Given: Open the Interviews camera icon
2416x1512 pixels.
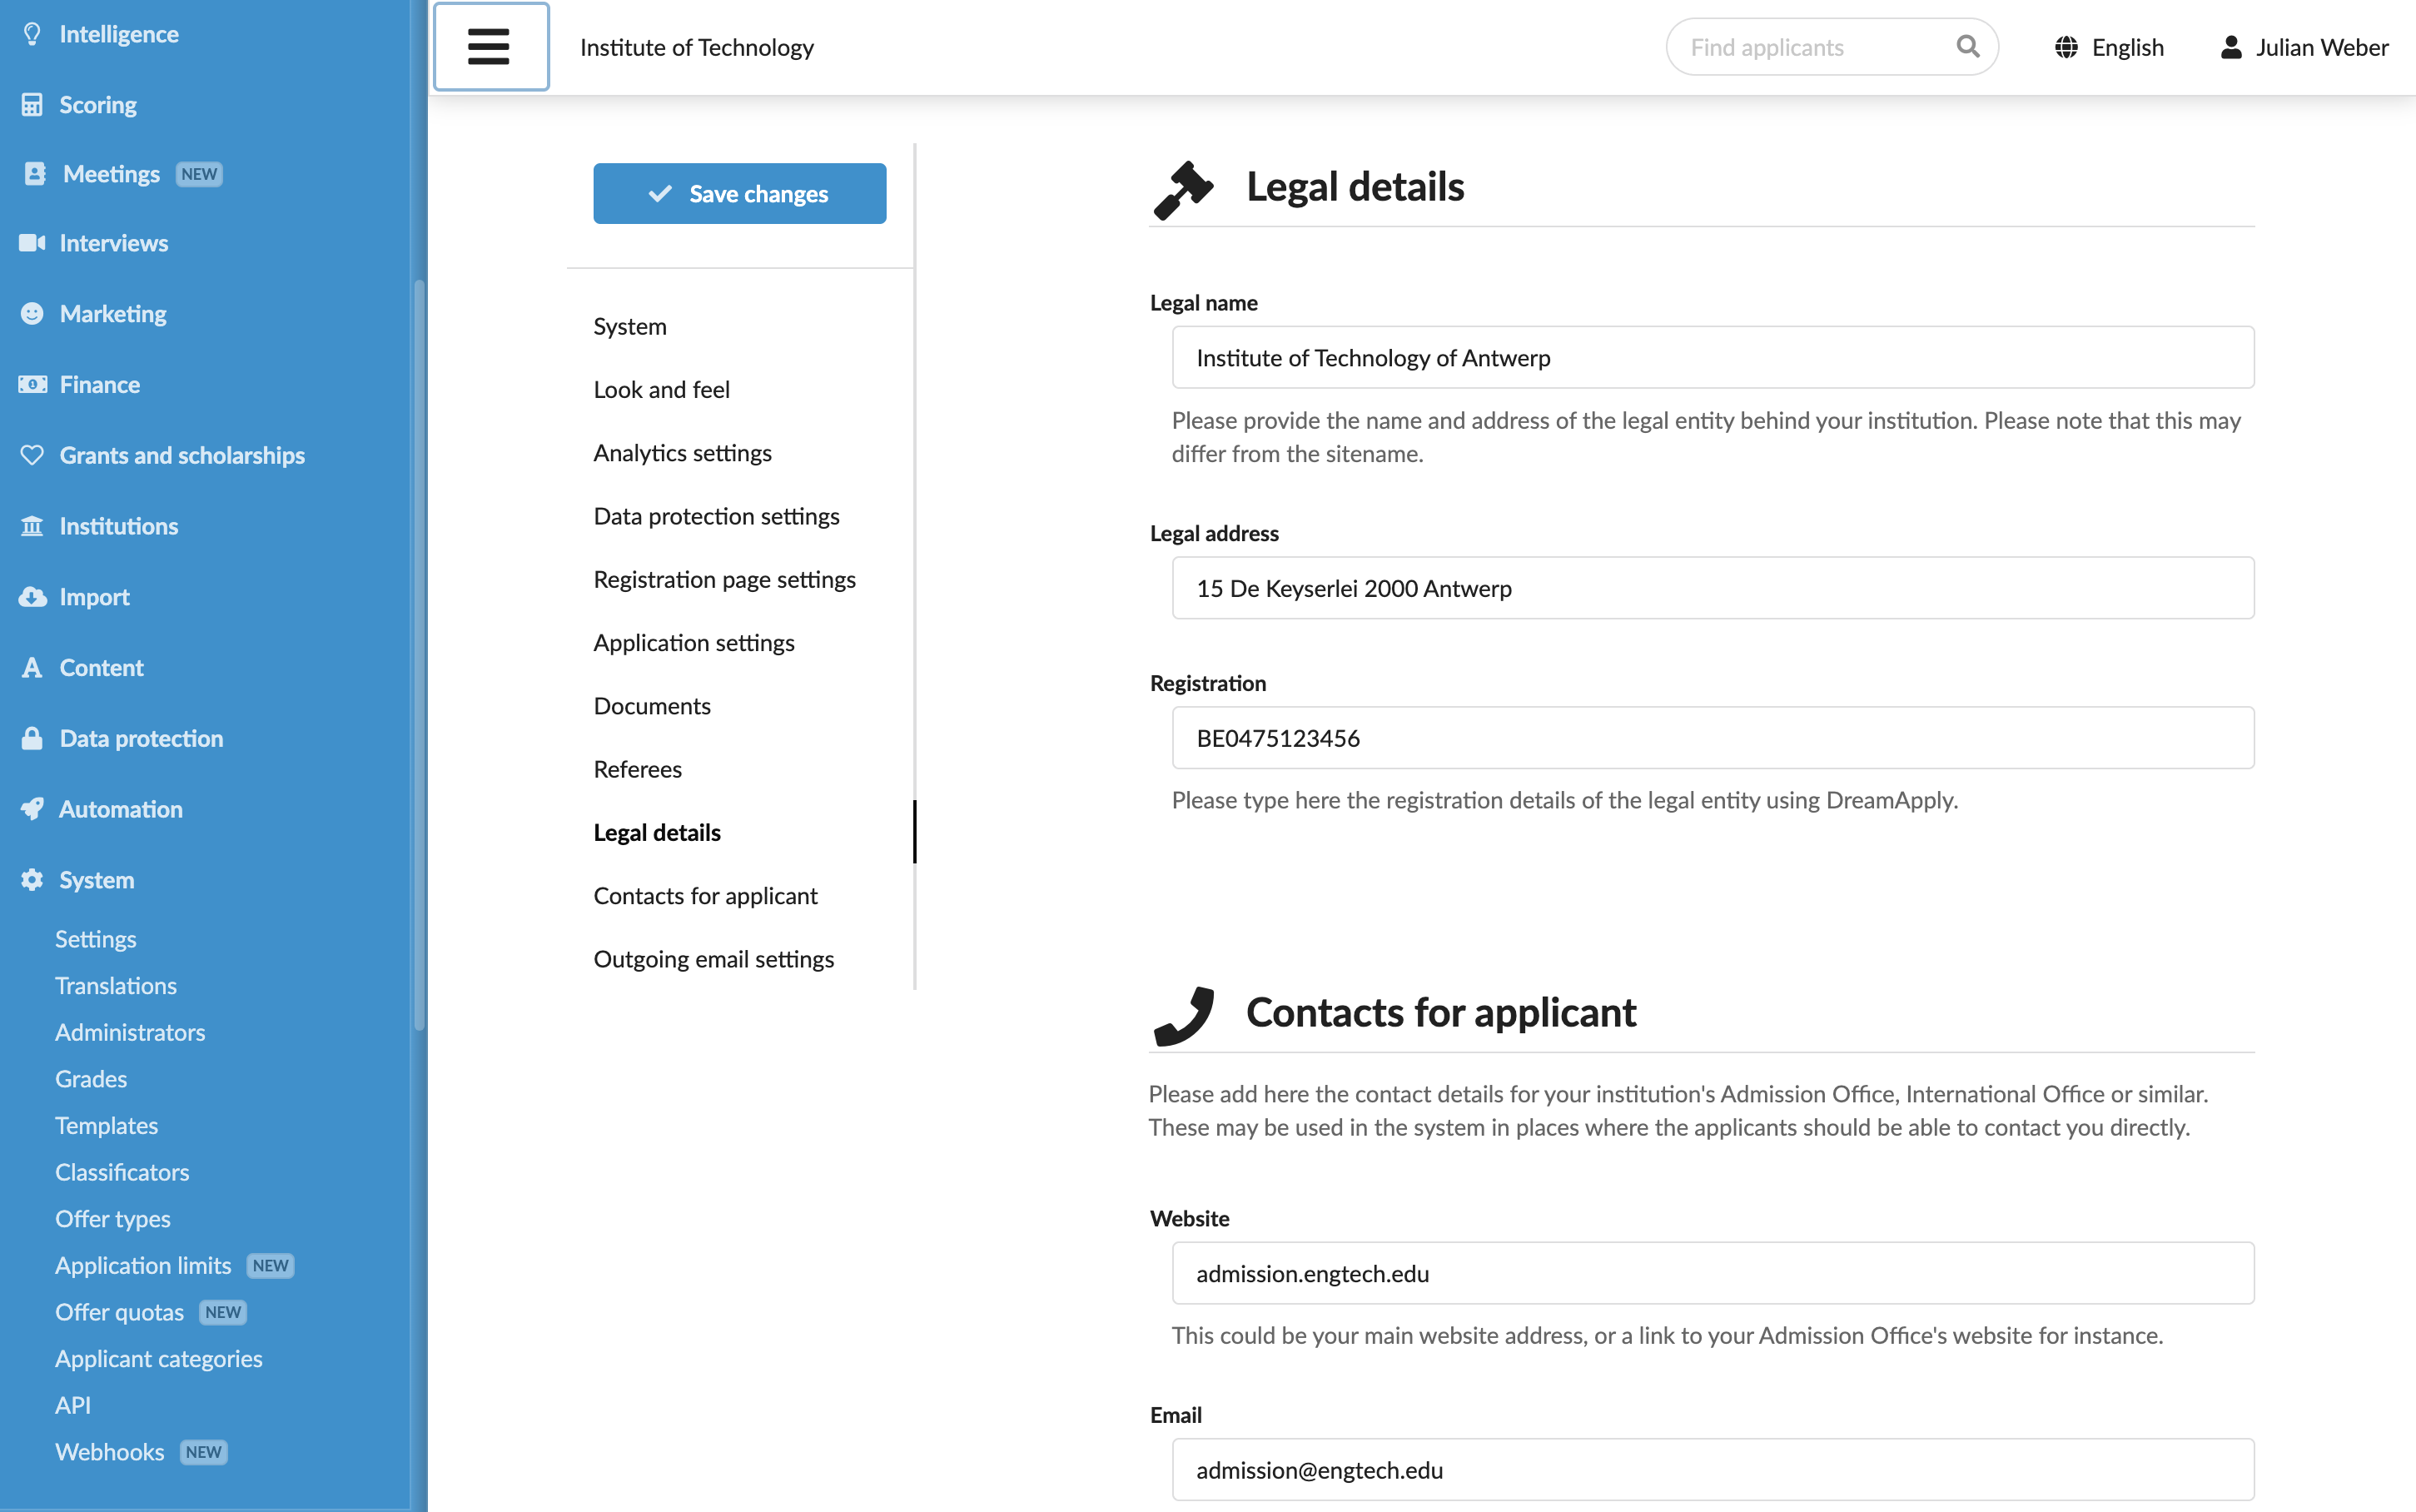Looking at the screenshot, I should pyautogui.click(x=32, y=243).
